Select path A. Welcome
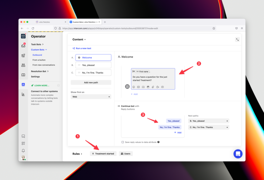 (x=93, y=58)
